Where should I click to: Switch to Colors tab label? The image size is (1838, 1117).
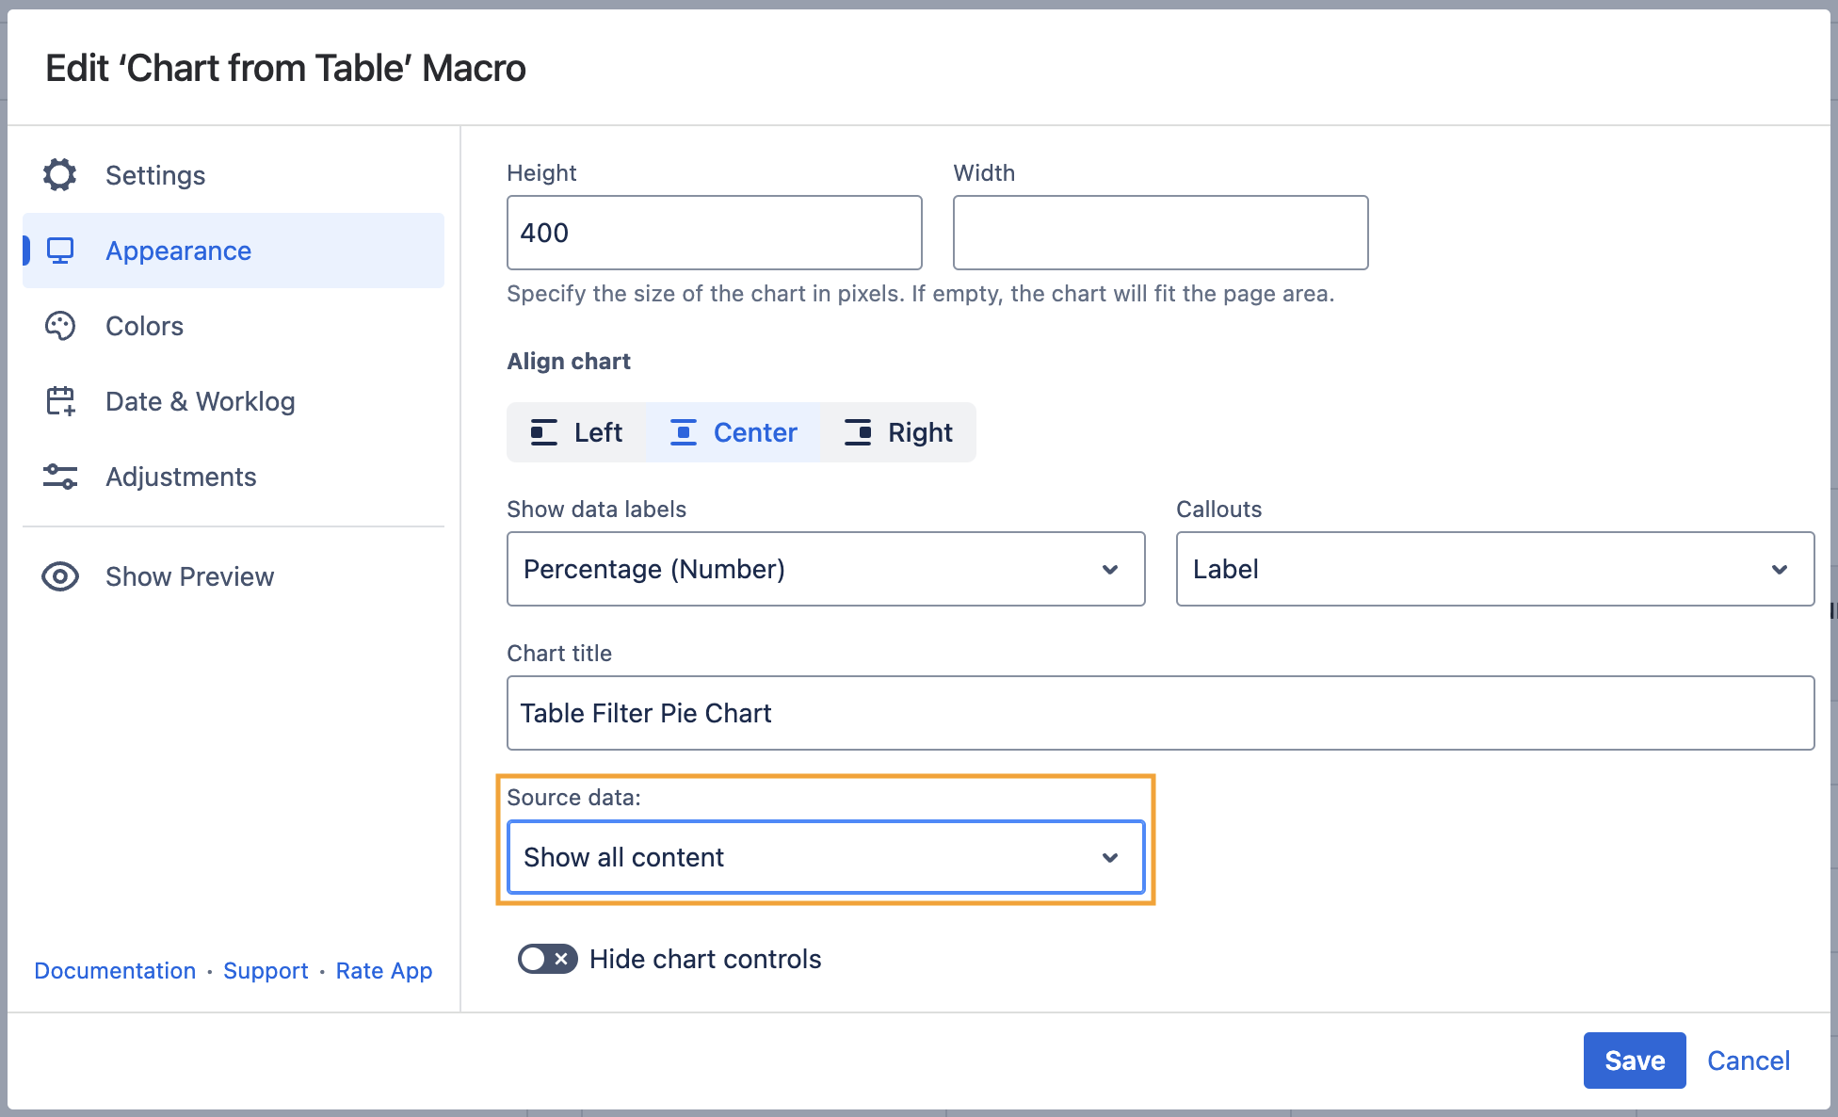pos(144,326)
